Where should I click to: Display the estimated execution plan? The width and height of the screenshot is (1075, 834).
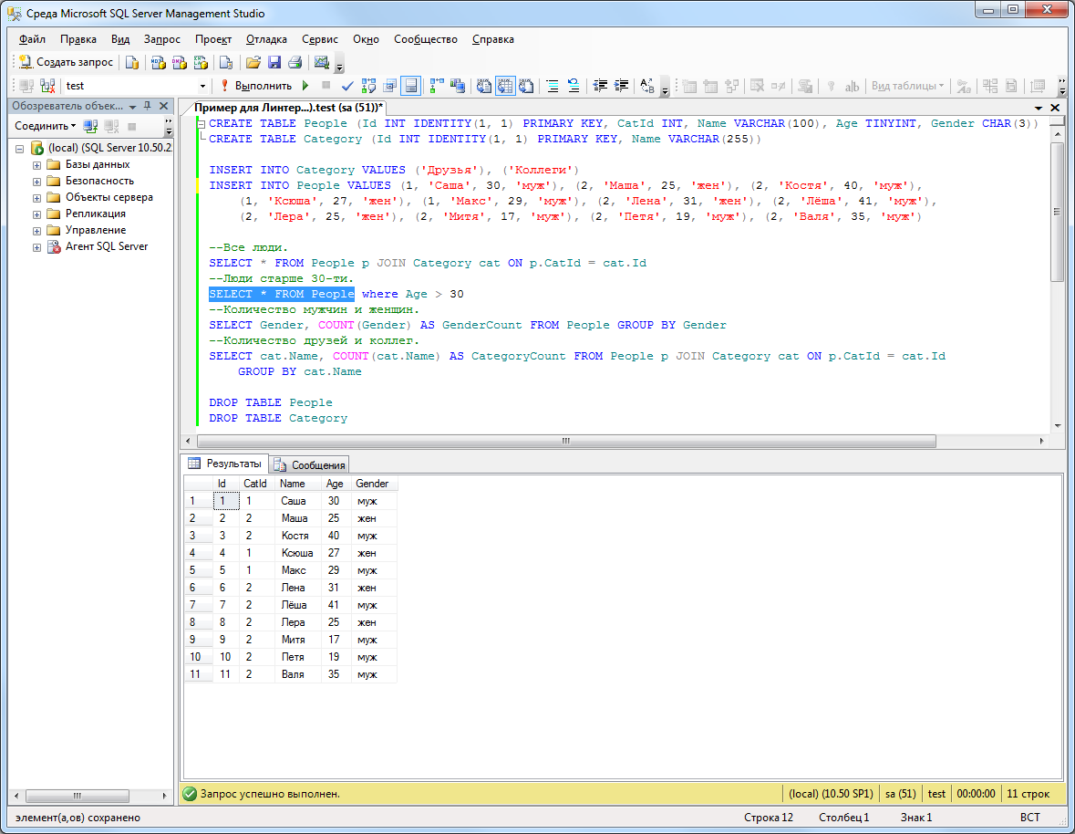[369, 86]
